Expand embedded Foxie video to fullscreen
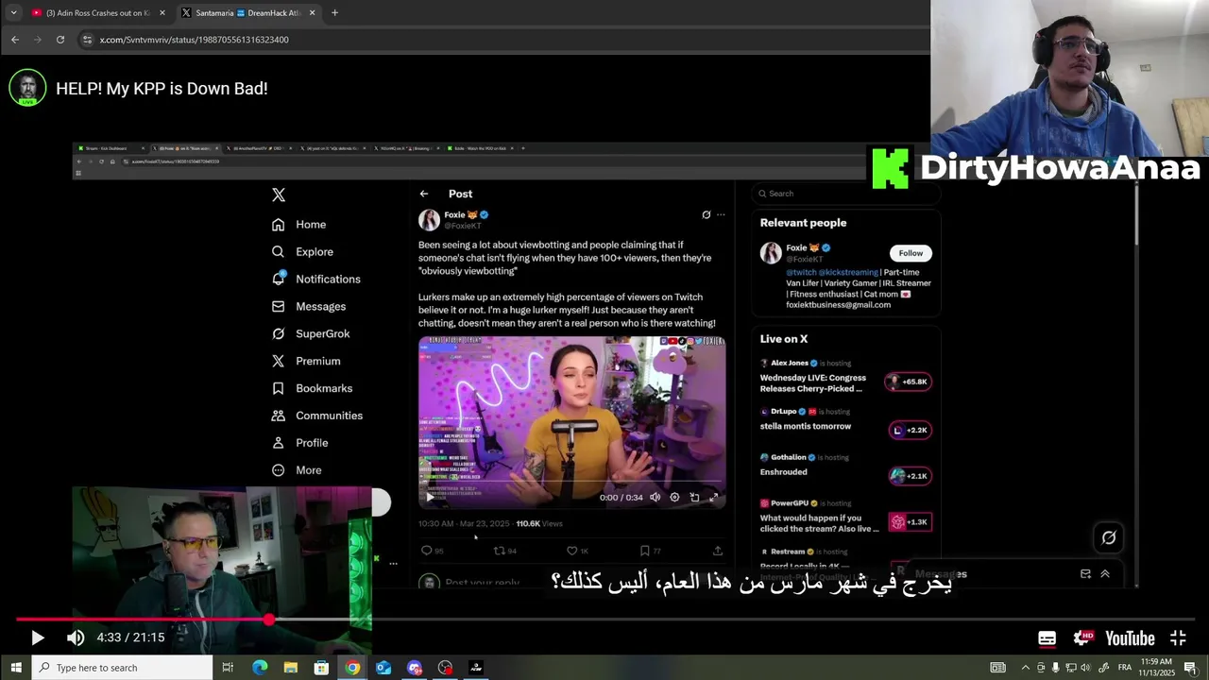Screen dimensions: 1209x680 click(x=714, y=497)
